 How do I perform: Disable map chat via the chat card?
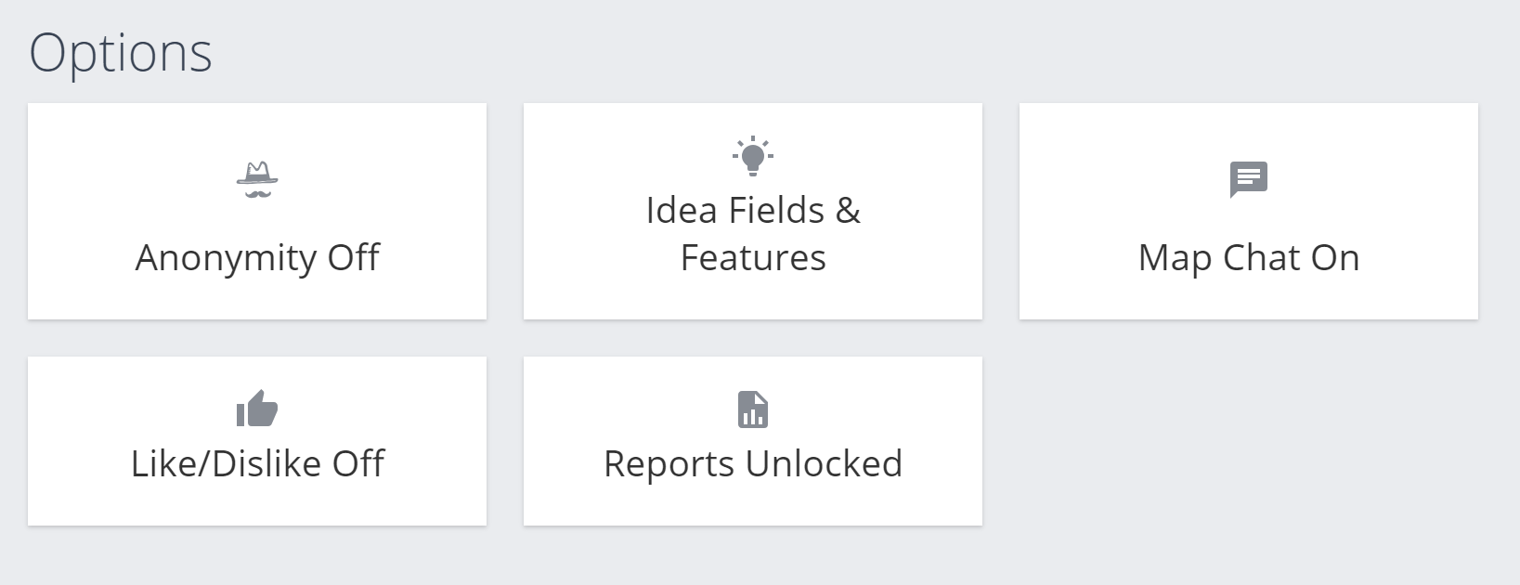(x=1249, y=212)
